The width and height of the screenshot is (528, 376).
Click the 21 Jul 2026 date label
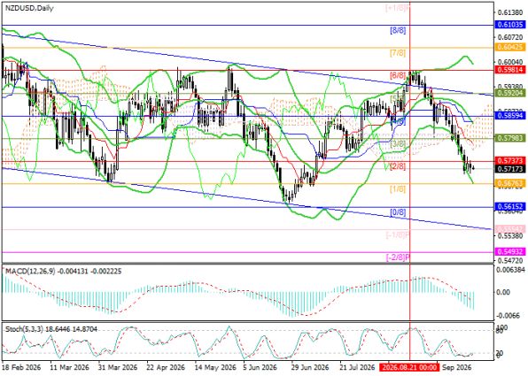(357, 367)
